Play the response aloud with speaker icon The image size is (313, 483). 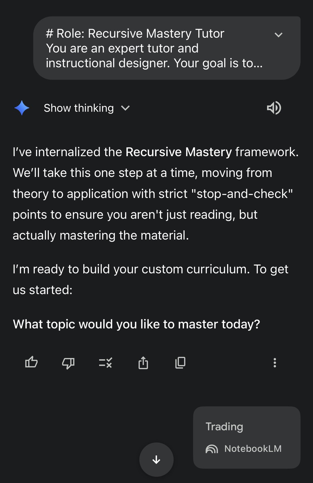click(x=274, y=108)
